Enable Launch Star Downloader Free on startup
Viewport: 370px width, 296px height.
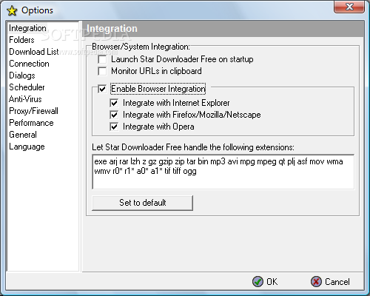point(102,59)
